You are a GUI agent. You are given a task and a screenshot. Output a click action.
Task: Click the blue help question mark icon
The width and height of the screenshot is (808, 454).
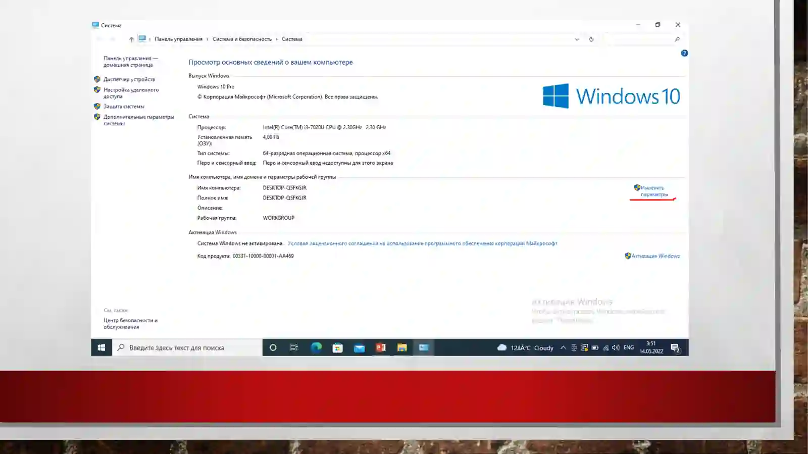tap(684, 53)
